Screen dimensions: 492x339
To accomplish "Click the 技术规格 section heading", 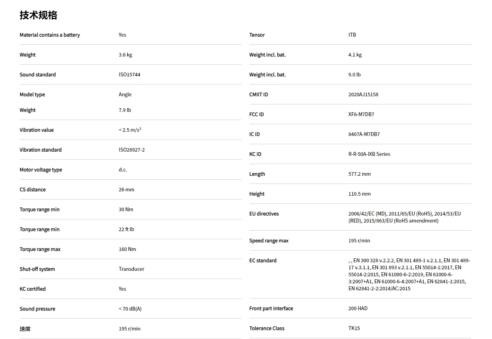I will pyautogui.click(x=39, y=15).
